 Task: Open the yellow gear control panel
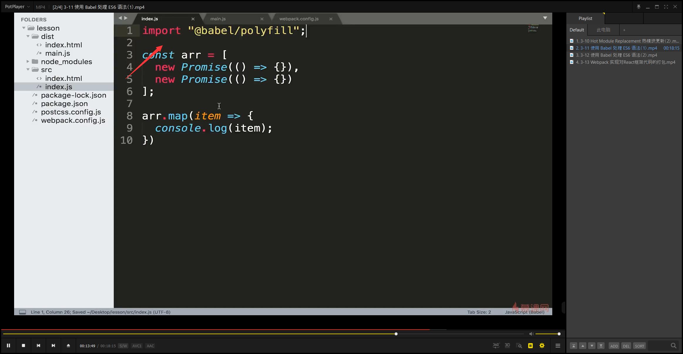pyautogui.click(x=542, y=346)
